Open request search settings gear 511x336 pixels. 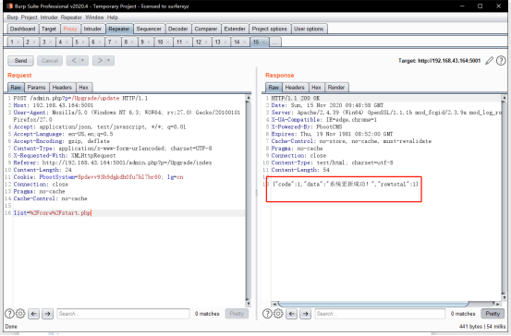click(x=20, y=314)
